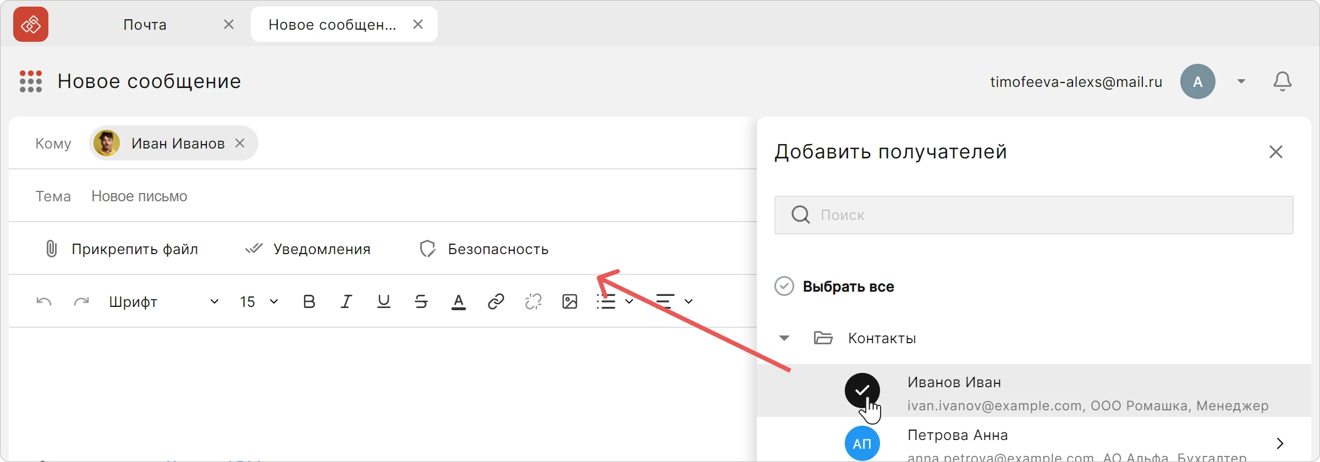Check the Выбрать все circle
This screenshot has height=462, width=1320.
[784, 286]
